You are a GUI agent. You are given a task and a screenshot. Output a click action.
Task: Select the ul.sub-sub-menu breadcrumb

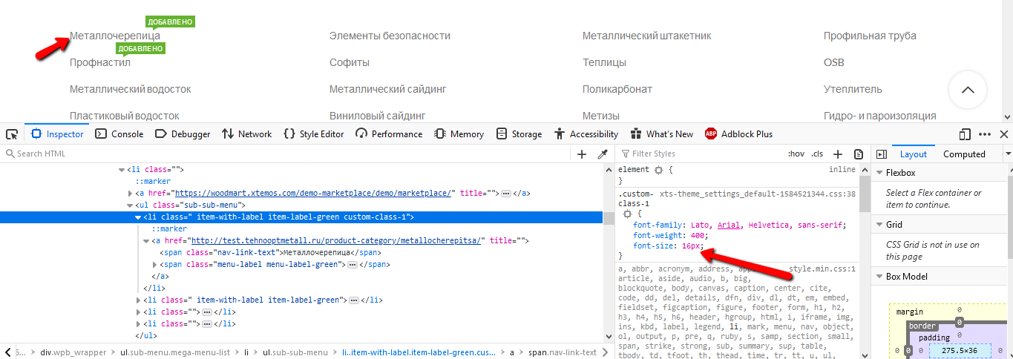click(295, 352)
